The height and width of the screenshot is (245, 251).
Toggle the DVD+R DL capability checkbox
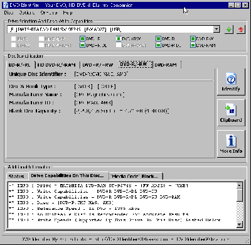(x=82, y=45)
